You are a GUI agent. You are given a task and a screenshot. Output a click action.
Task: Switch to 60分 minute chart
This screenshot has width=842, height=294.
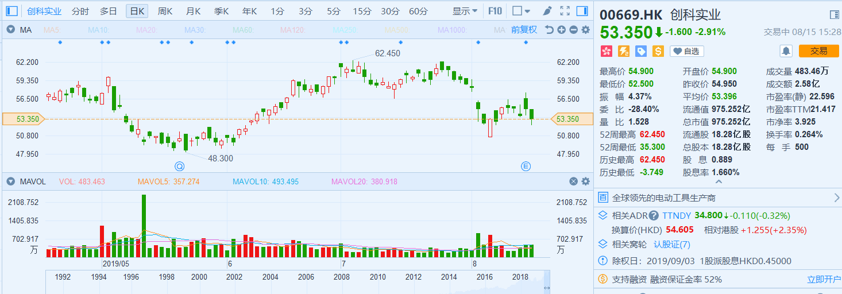pyautogui.click(x=418, y=11)
